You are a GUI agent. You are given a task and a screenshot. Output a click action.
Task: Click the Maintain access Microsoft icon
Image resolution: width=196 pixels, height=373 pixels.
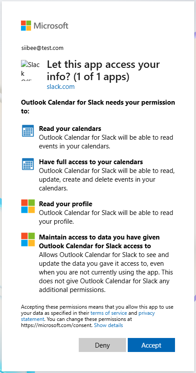28,239
